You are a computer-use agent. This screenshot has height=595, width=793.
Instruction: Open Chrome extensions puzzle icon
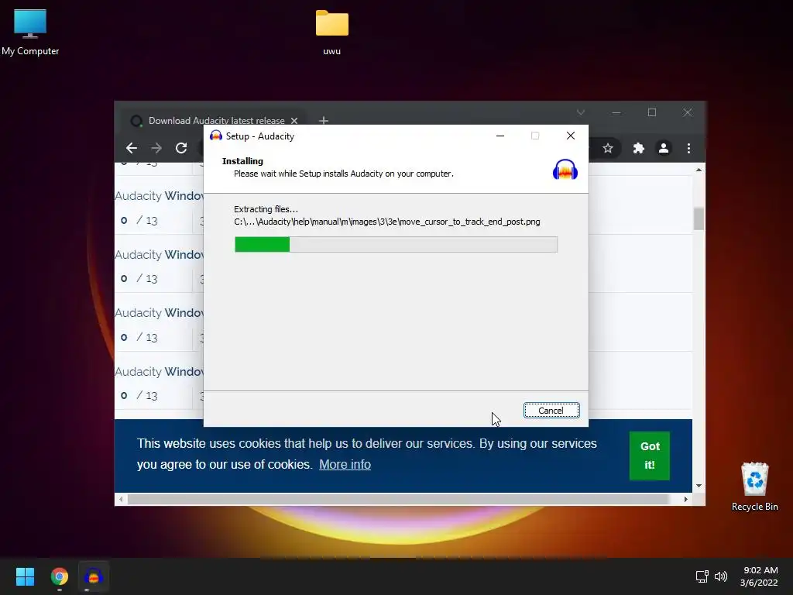[638, 148]
